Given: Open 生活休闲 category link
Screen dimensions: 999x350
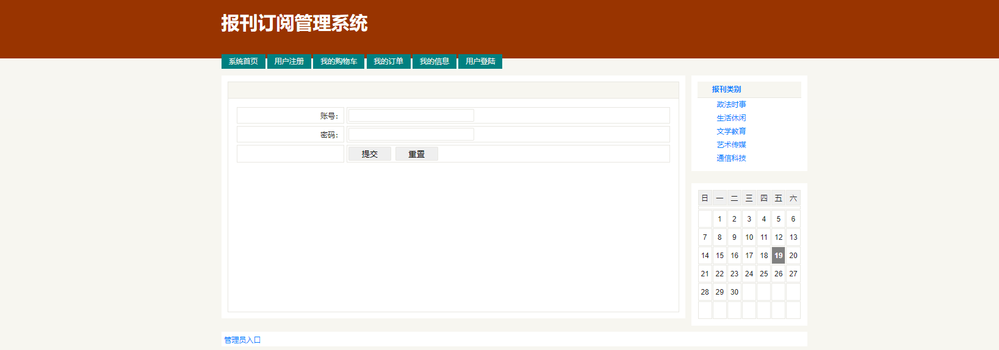Looking at the screenshot, I should click(x=731, y=118).
